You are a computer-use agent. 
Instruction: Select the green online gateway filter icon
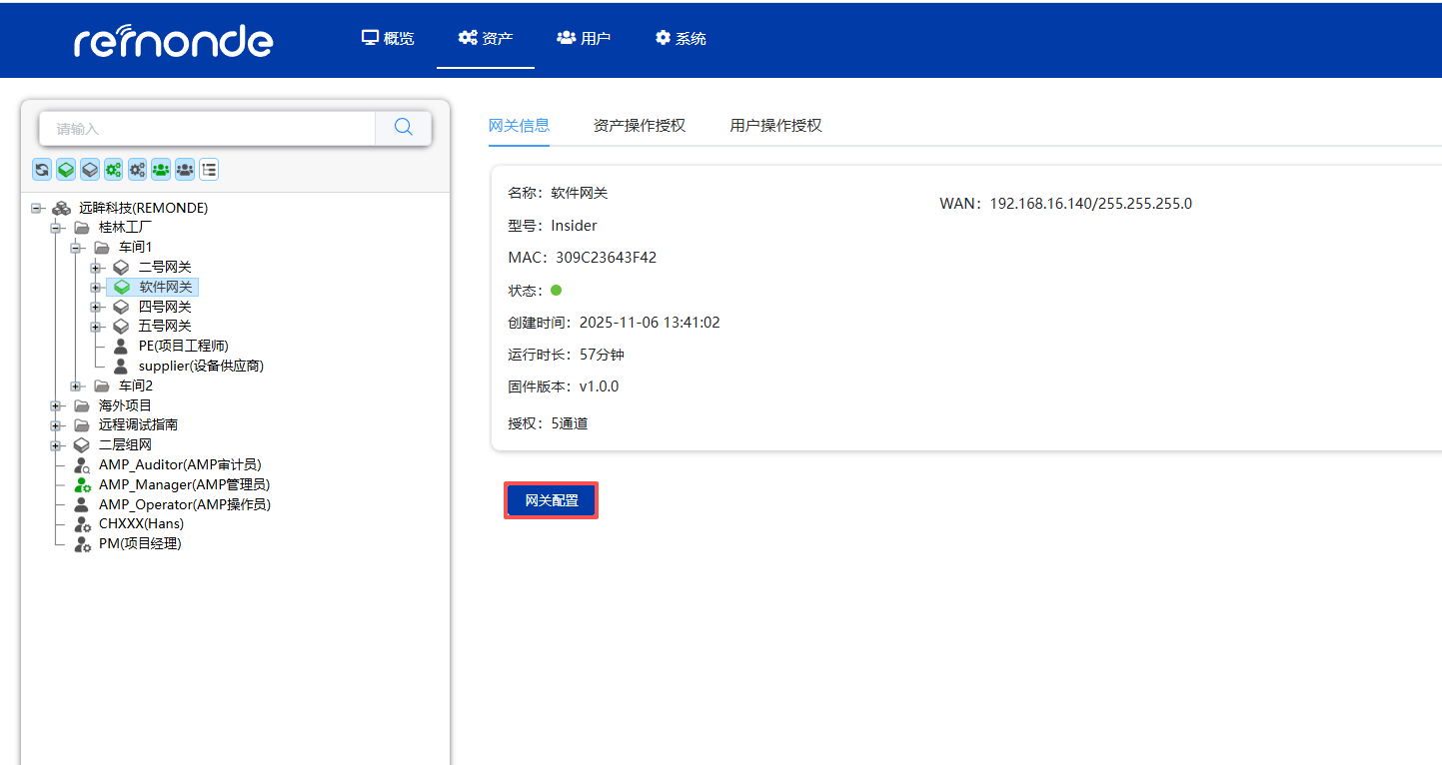(65, 169)
